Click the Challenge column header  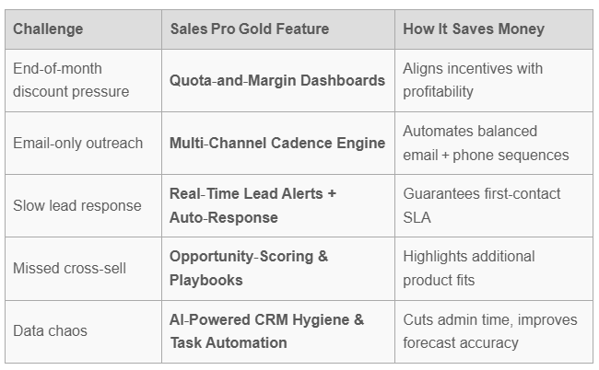(x=48, y=29)
